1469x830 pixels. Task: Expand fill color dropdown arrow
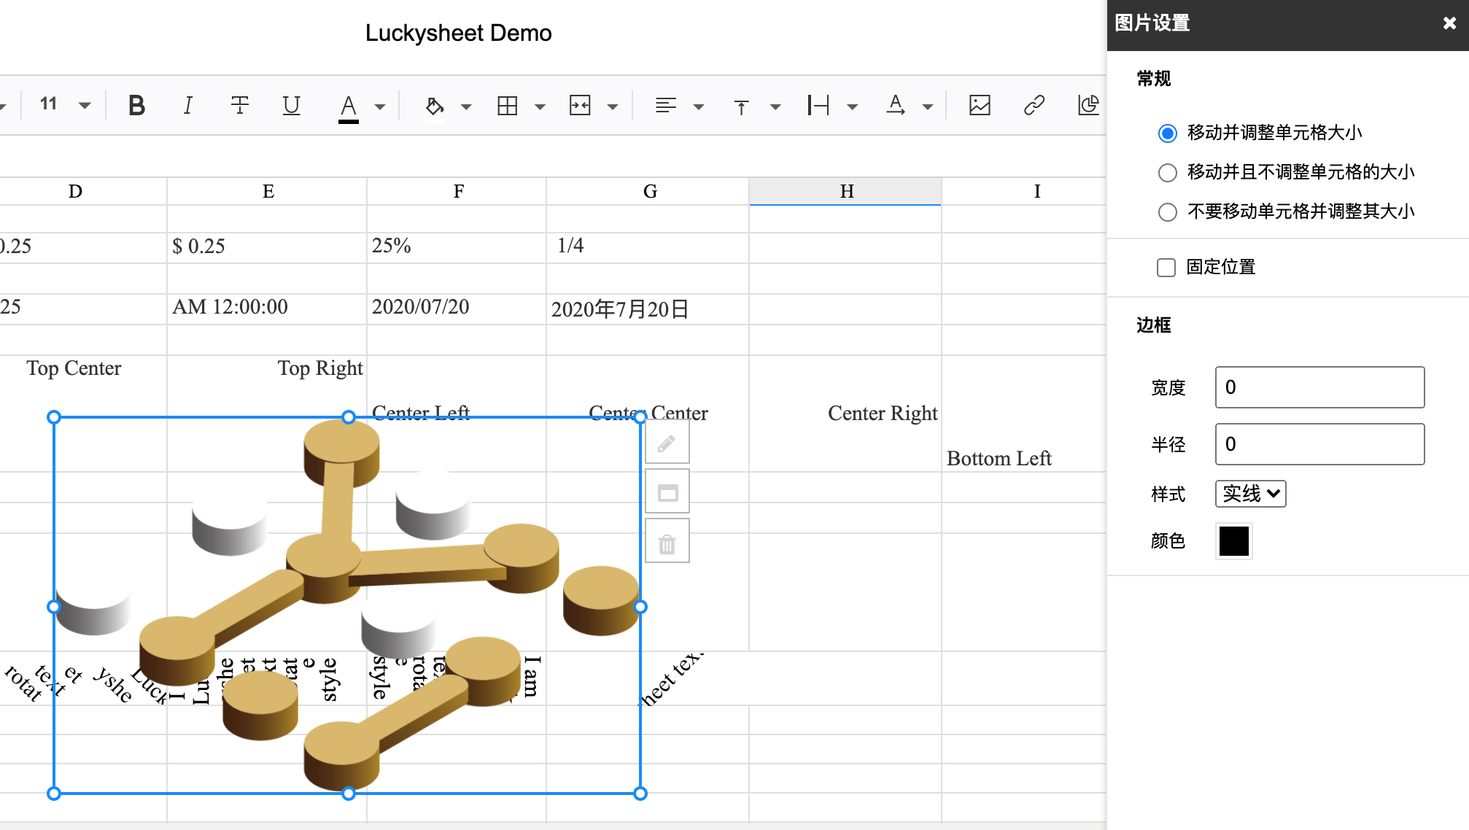pyautogui.click(x=466, y=106)
